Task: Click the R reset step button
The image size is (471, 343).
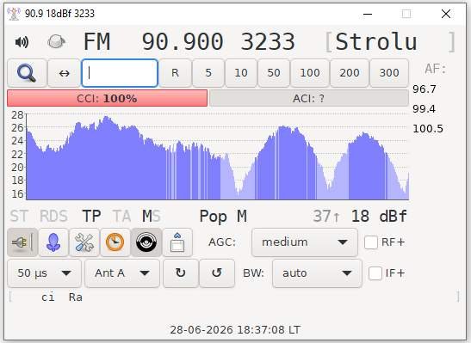Action: pyautogui.click(x=175, y=73)
